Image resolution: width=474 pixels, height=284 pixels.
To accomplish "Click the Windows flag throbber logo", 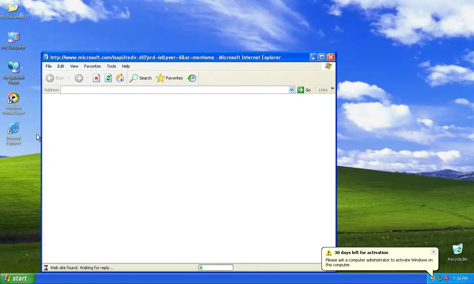I will point(328,66).
